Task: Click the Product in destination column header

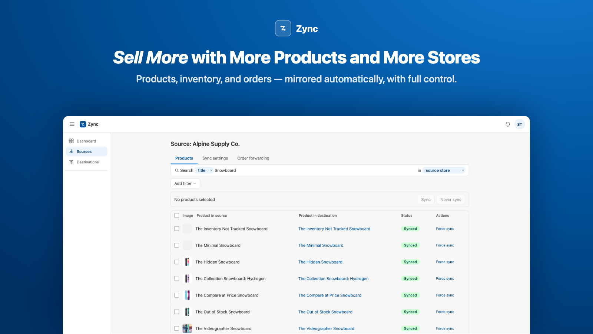Action: coord(318,216)
